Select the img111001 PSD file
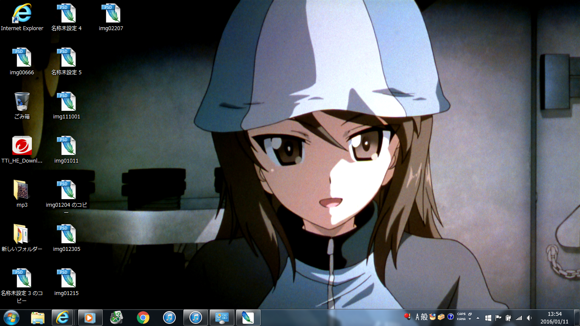This screenshot has width=580, height=326. coord(66,106)
